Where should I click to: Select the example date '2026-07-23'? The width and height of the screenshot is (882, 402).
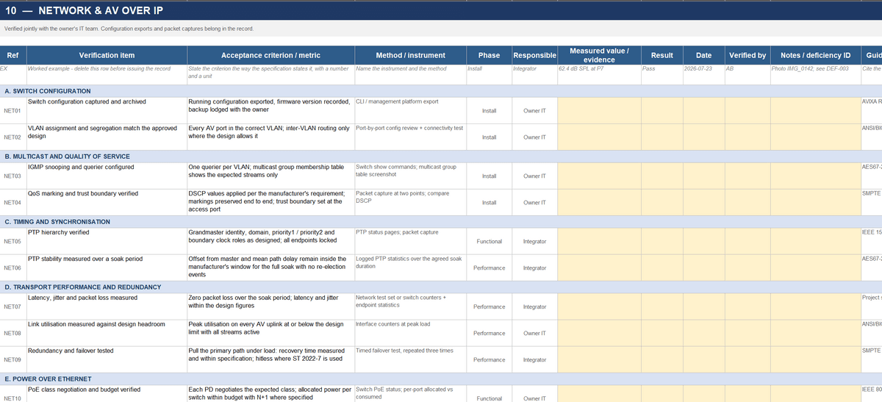(x=703, y=75)
